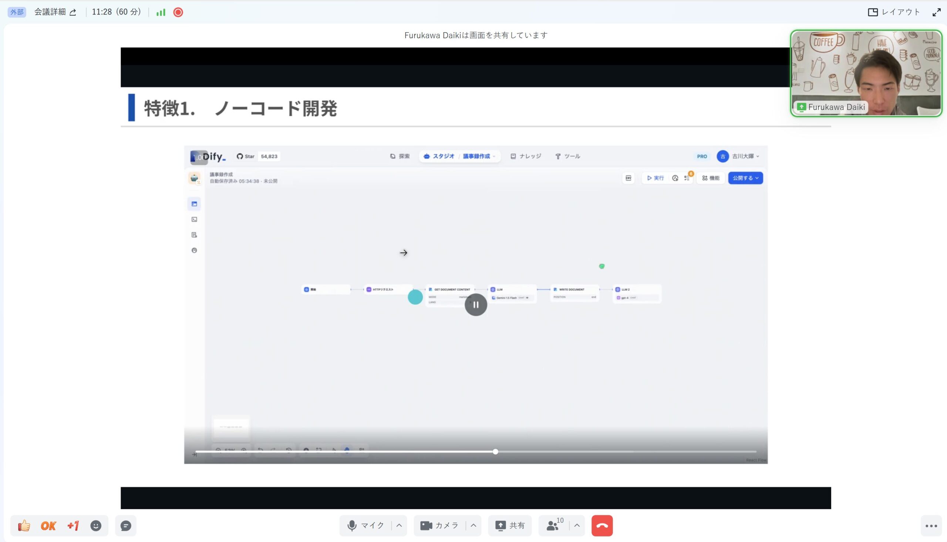The height and width of the screenshot is (542, 947).
Task: Select the LLM 2 gpt-4 node
Action: point(637,294)
